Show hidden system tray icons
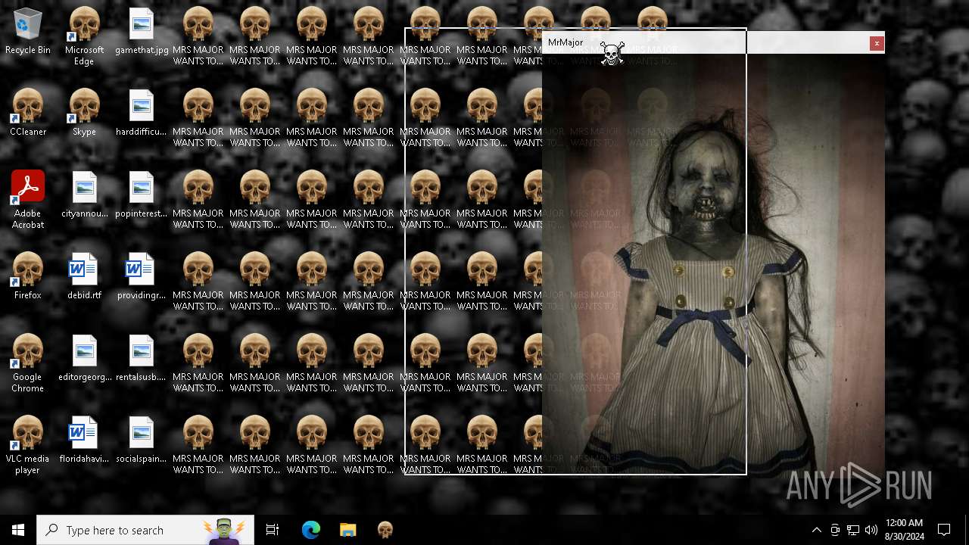 [x=816, y=530]
